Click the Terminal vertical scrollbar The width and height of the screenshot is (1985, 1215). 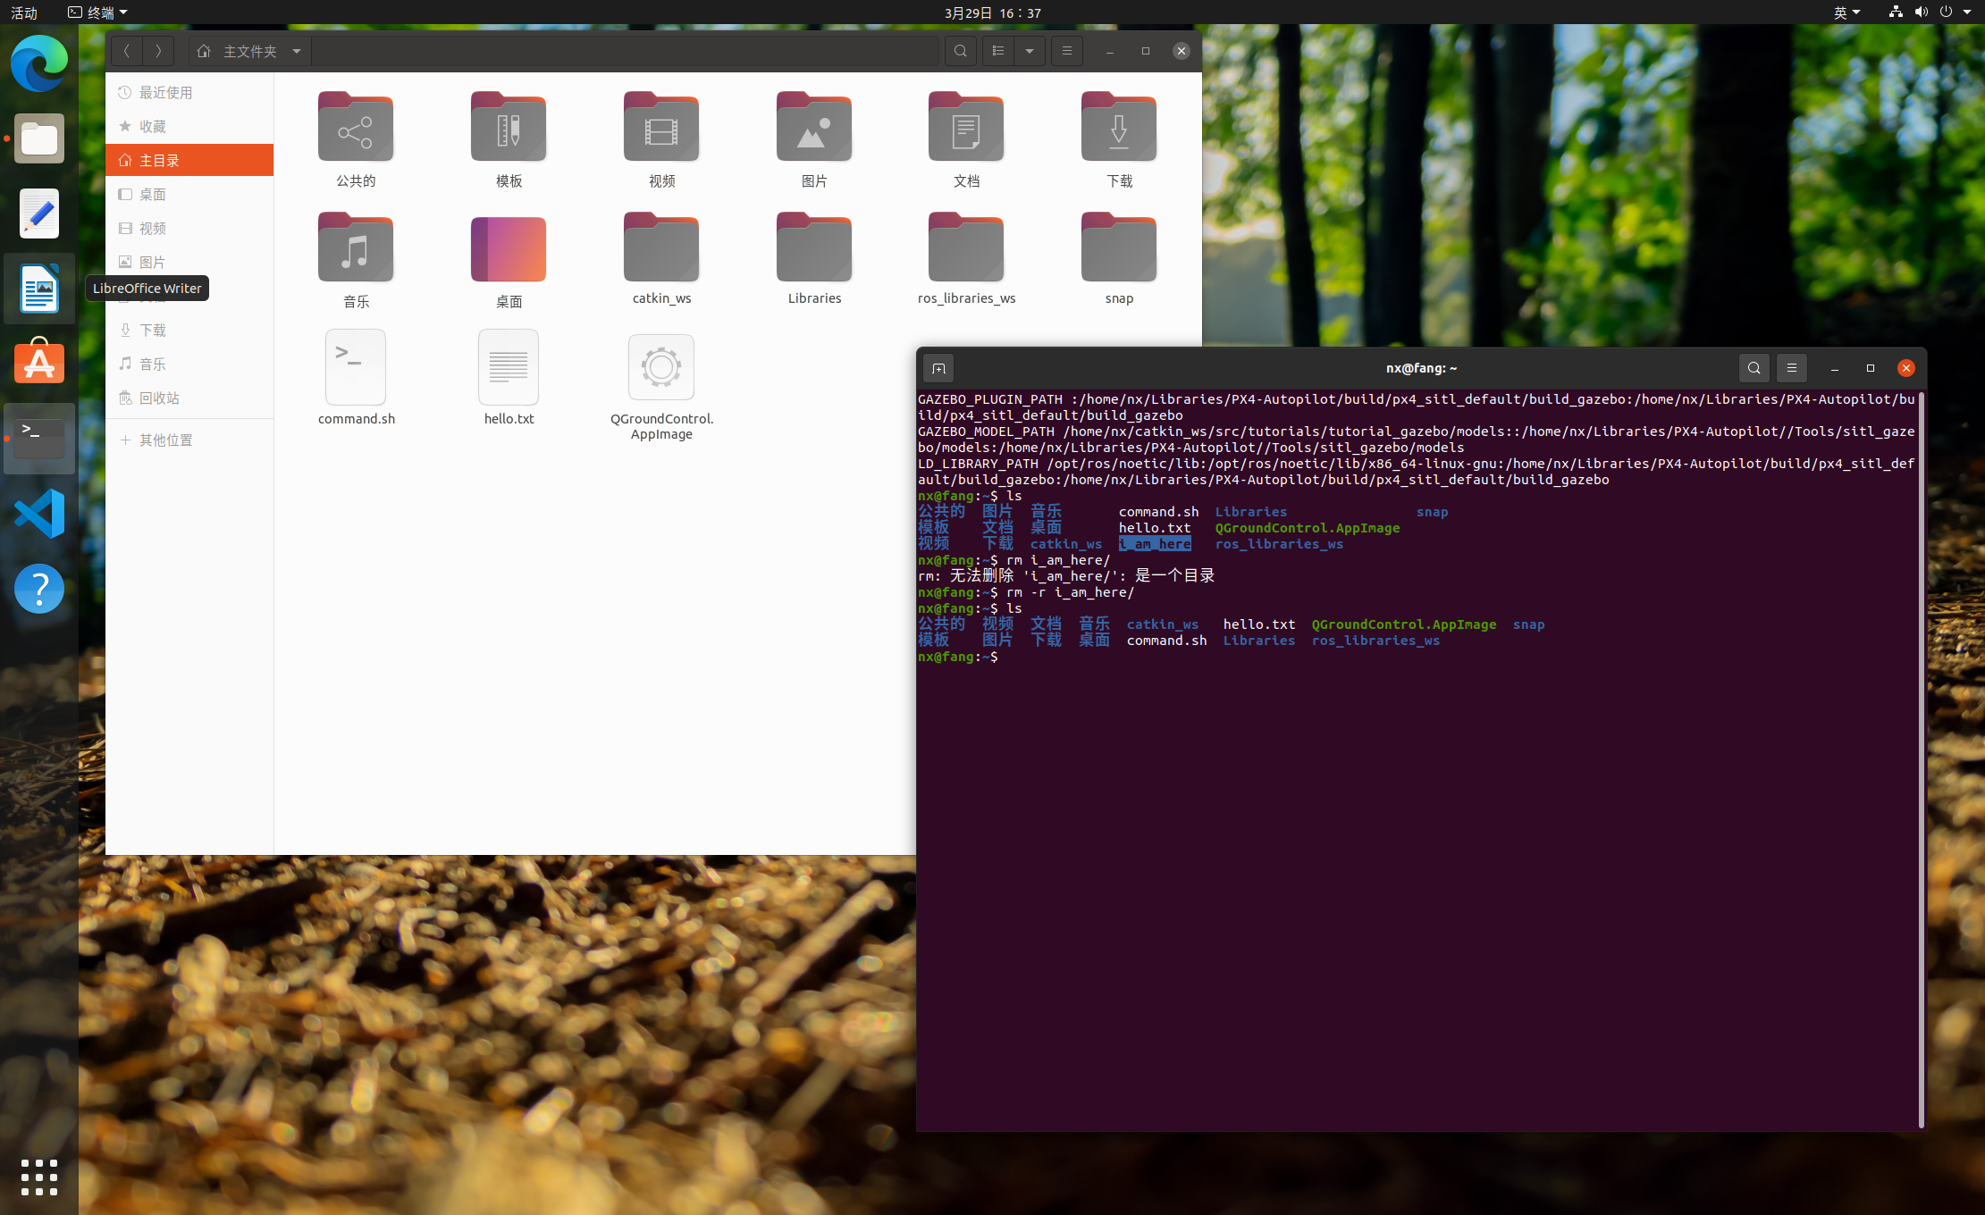point(1922,759)
